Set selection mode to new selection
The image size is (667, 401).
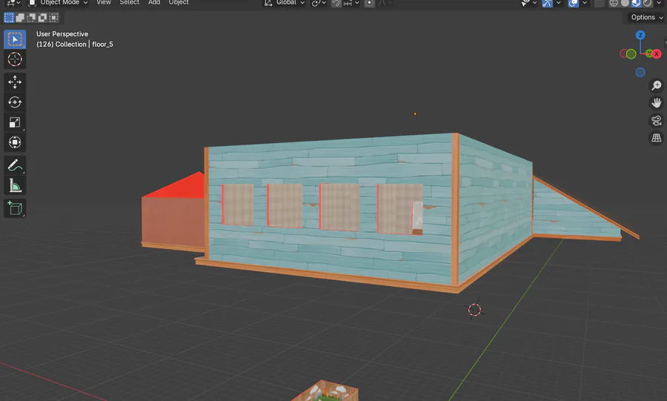(9, 18)
